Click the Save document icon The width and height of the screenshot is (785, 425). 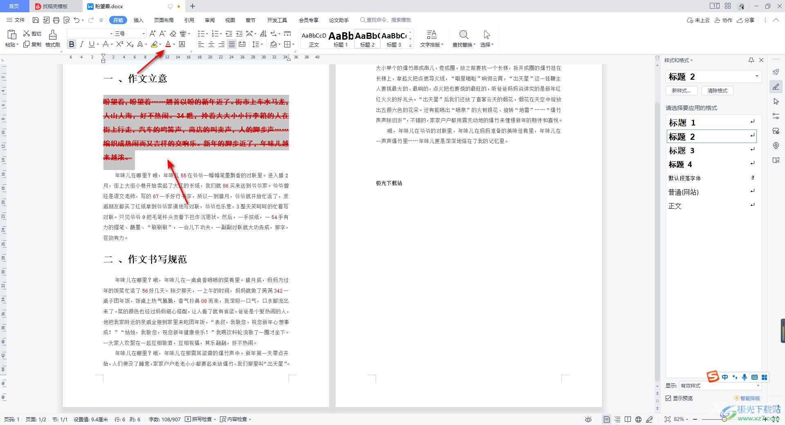36,20
